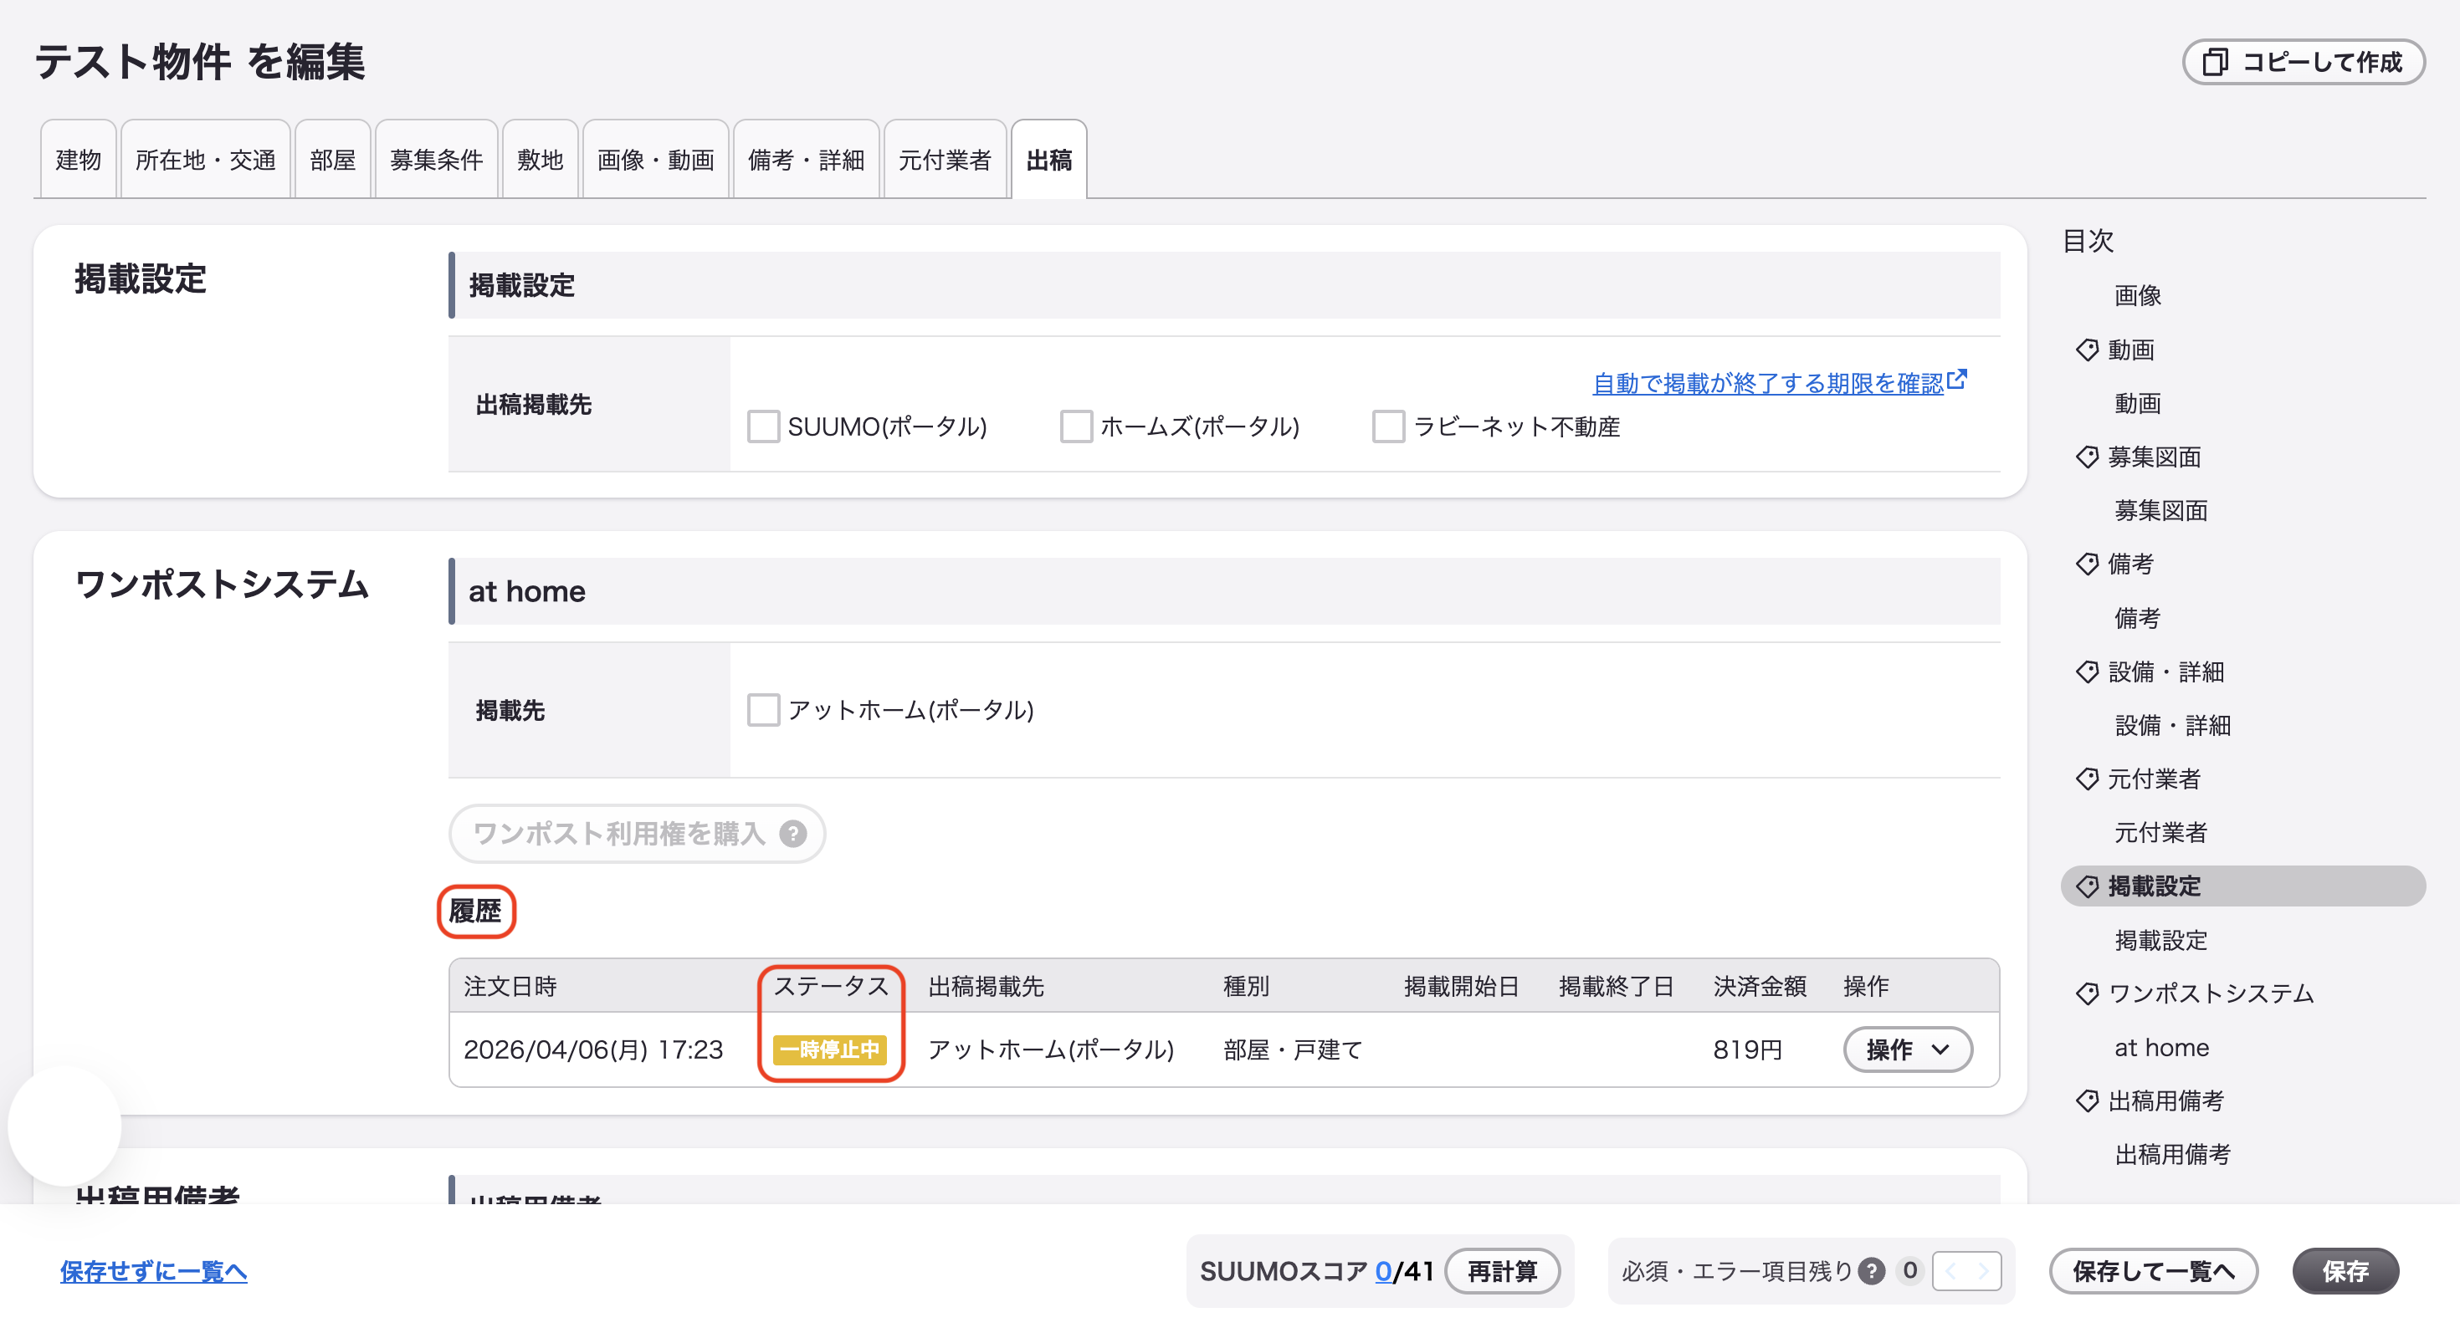Switch to the 募集条件 tab
Viewport: 2460px width, 1338px height.
[437, 160]
